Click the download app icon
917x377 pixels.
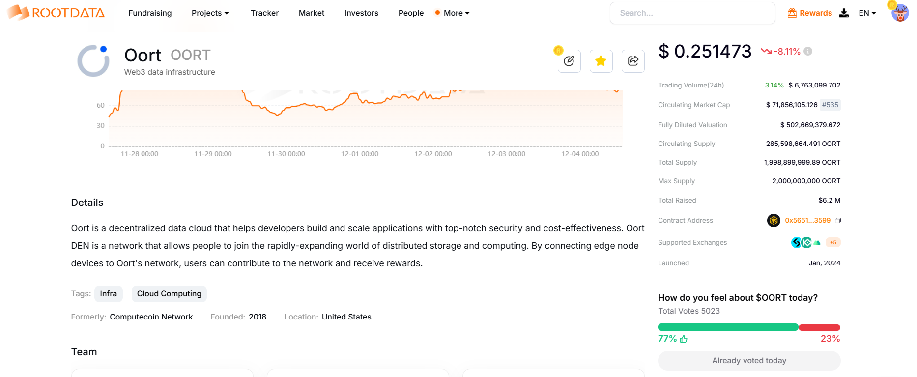(x=844, y=13)
